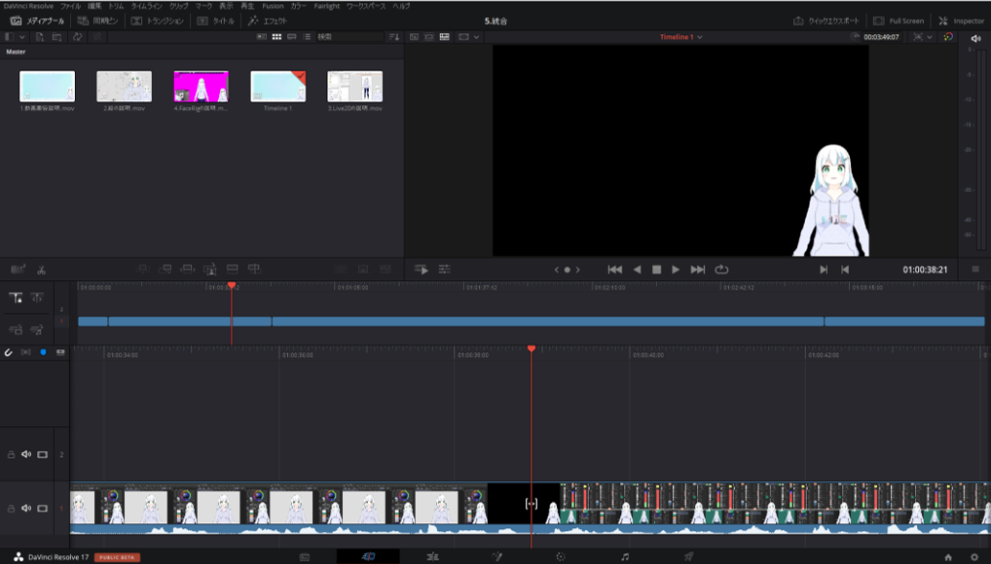Click the place on top icon
Image resolution: width=991 pixels, height=564 pixels.
point(232,269)
